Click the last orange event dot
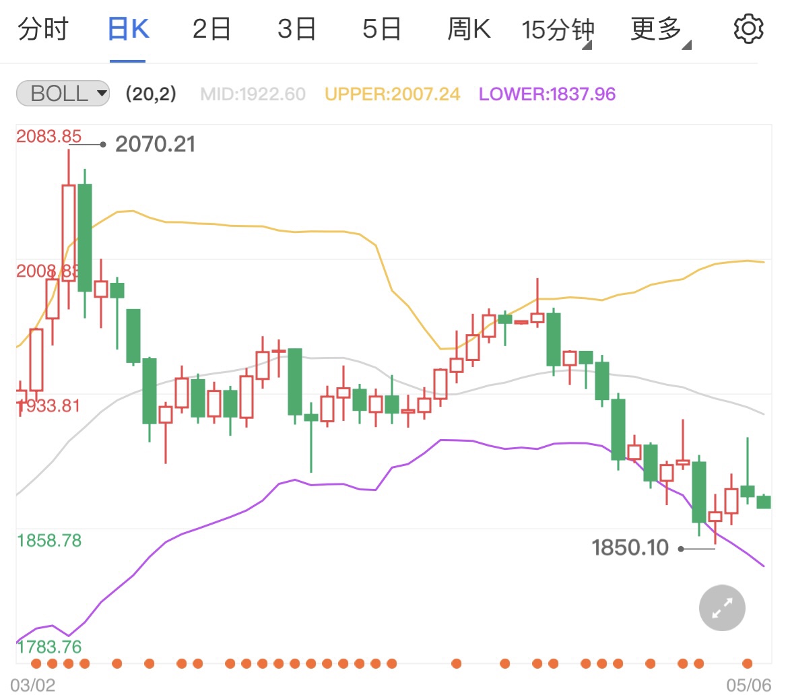 coord(748,664)
